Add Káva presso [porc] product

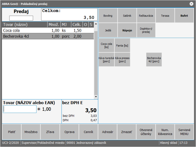pos(122,60)
